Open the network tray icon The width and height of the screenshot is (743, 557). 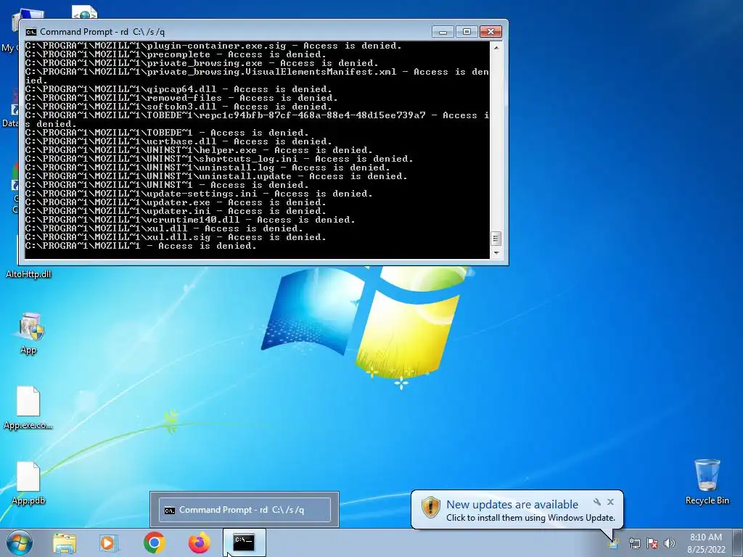coord(634,543)
